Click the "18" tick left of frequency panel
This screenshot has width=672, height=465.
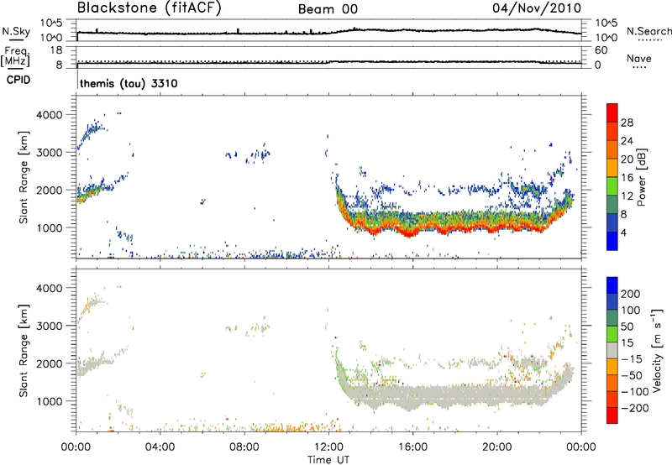coord(56,50)
